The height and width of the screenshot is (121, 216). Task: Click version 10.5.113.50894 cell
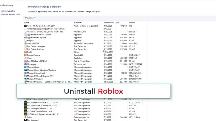[135, 117]
